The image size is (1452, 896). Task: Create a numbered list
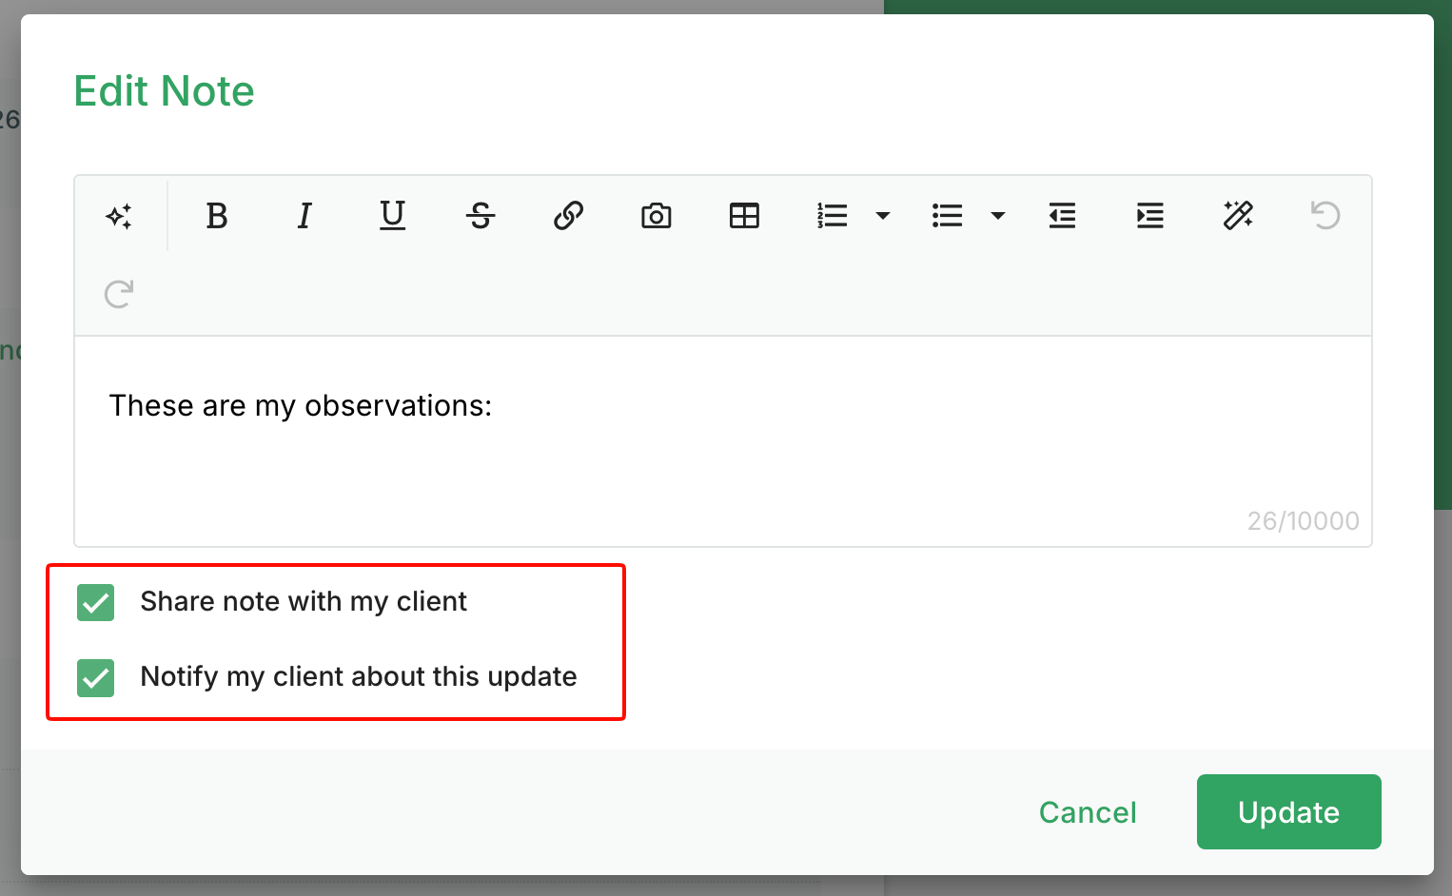pyautogui.click(x=832, y=216)
